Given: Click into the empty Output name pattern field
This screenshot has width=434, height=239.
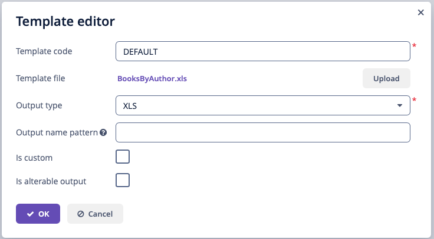Looking at the screenshot, I should point(262,132).
